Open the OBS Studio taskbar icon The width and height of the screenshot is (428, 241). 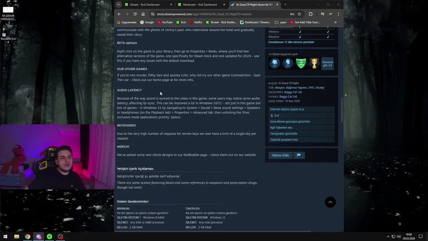pos(60,237)
